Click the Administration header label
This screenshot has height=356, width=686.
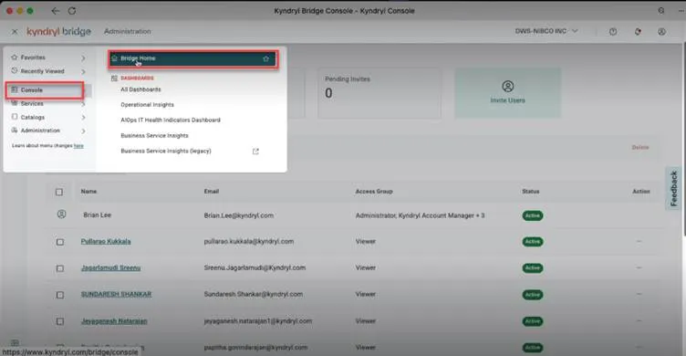click(x=128, y=32)
